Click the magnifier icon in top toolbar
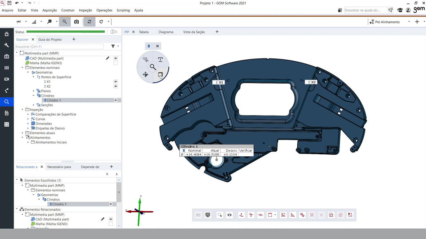 click(x=64, y=22)
